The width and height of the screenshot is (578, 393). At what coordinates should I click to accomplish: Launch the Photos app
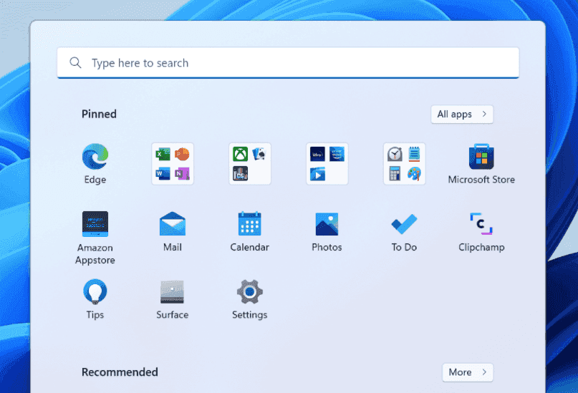coord(327,231)
